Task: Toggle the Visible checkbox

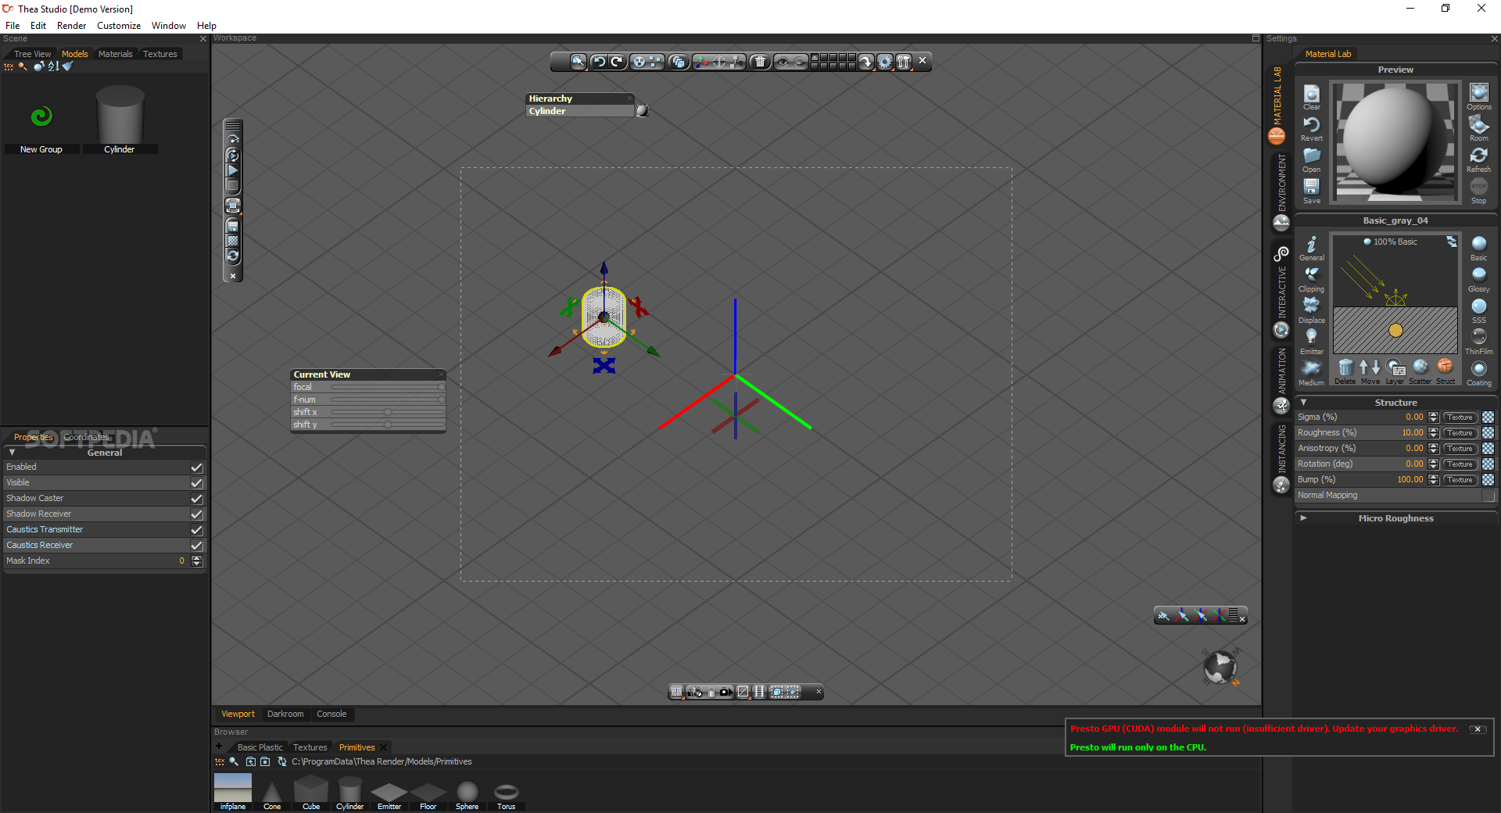Action: tap(197, 483)
